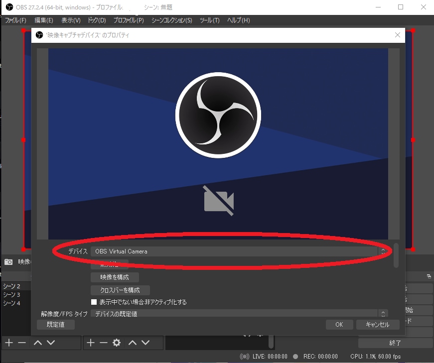Open the ヘルプ(H) menu
Image resolution: width=434 pixels, height=363 pixels.
coord(238,20)
